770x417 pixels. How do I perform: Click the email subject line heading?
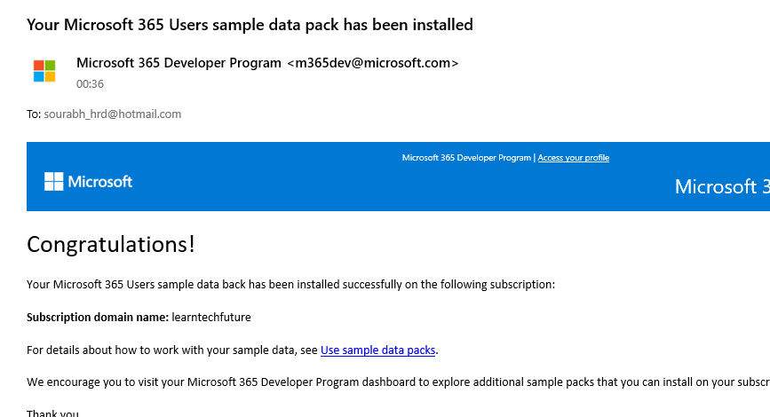click(250, 25)
